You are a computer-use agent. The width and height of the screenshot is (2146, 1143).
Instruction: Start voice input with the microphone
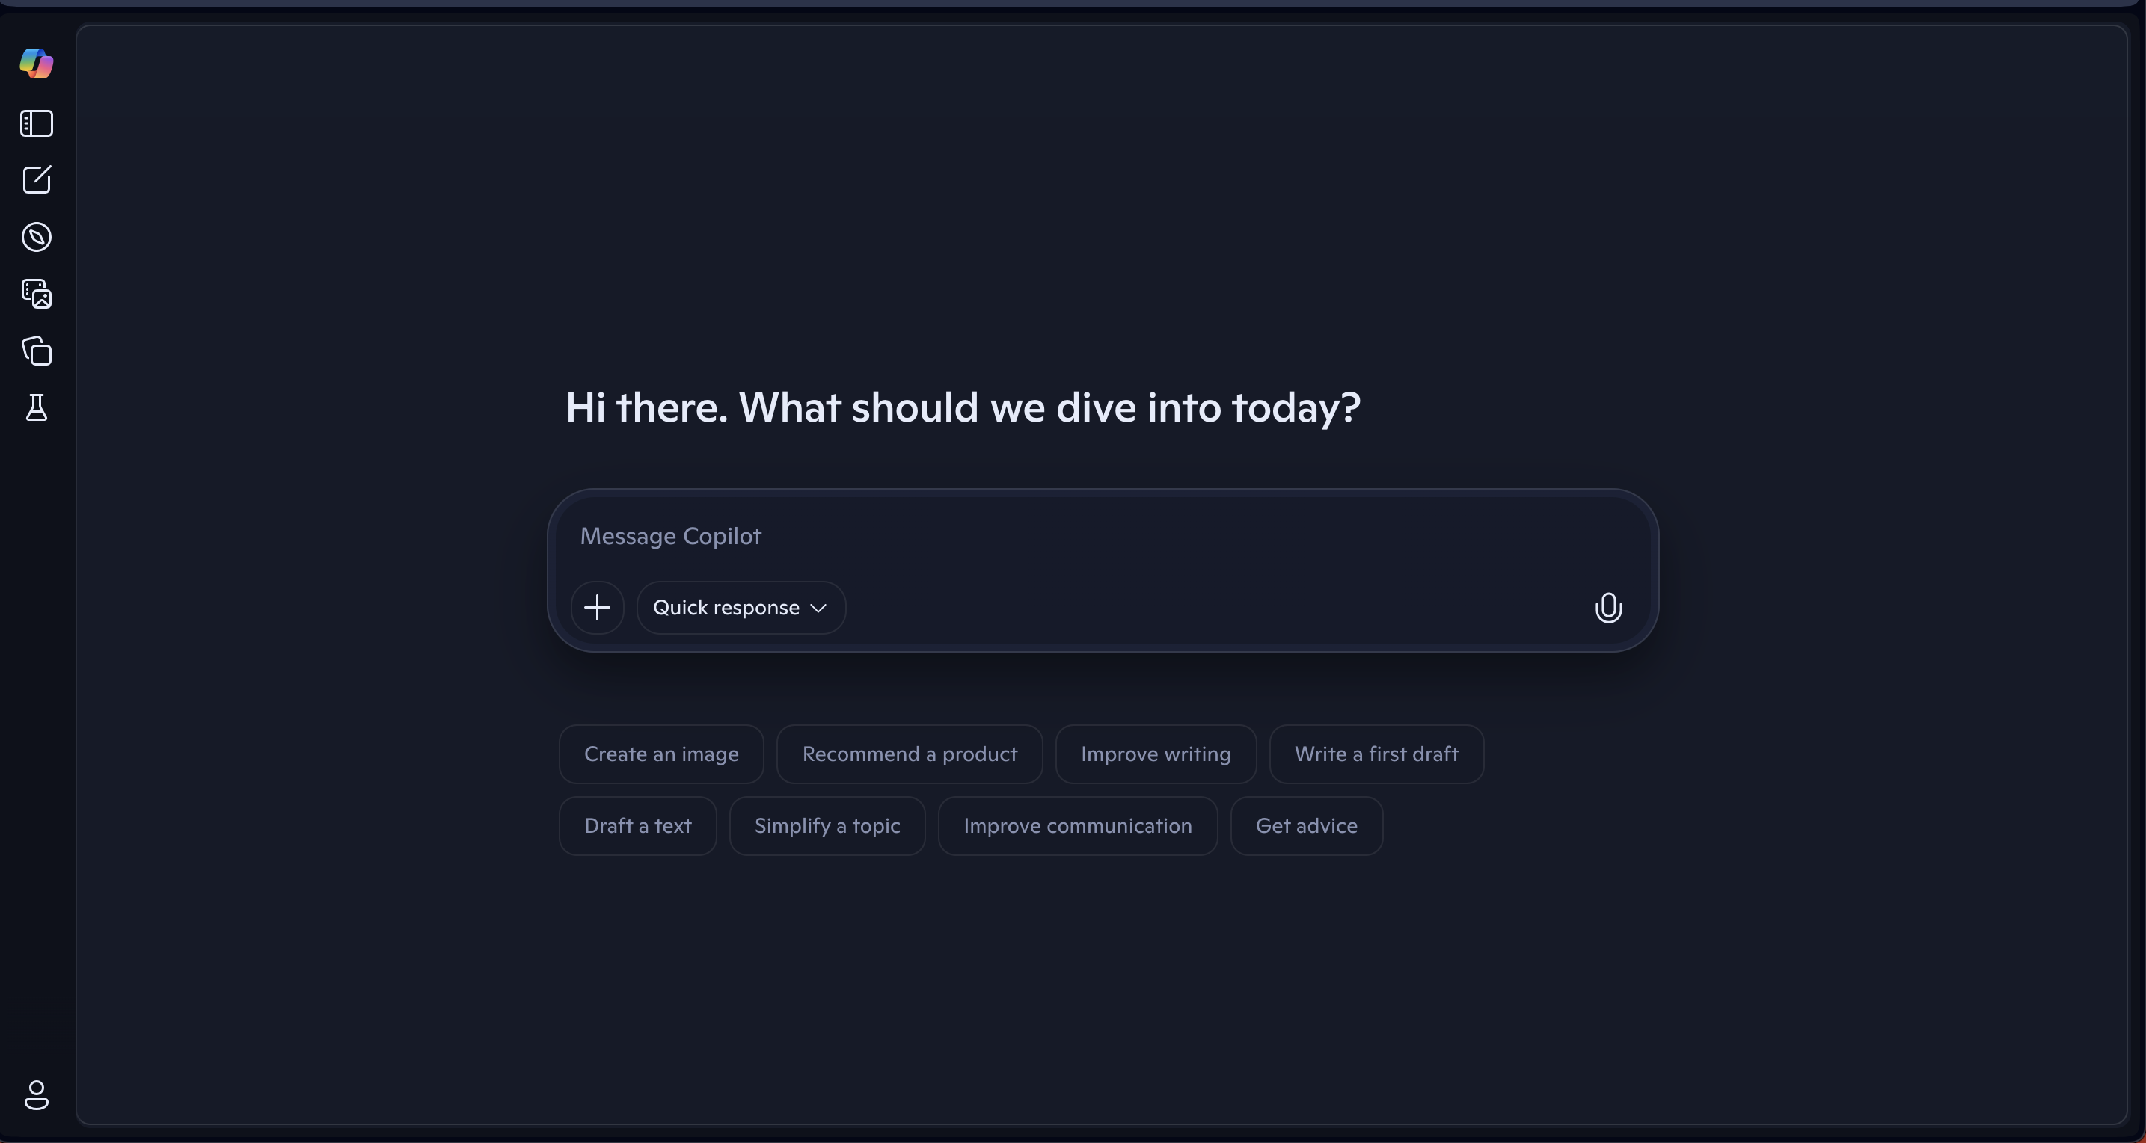[x=1608, y=608]
